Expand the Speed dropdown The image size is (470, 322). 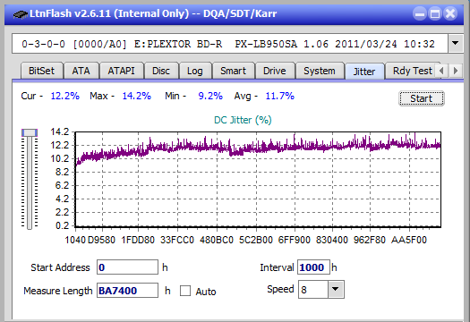coord(336,289)
